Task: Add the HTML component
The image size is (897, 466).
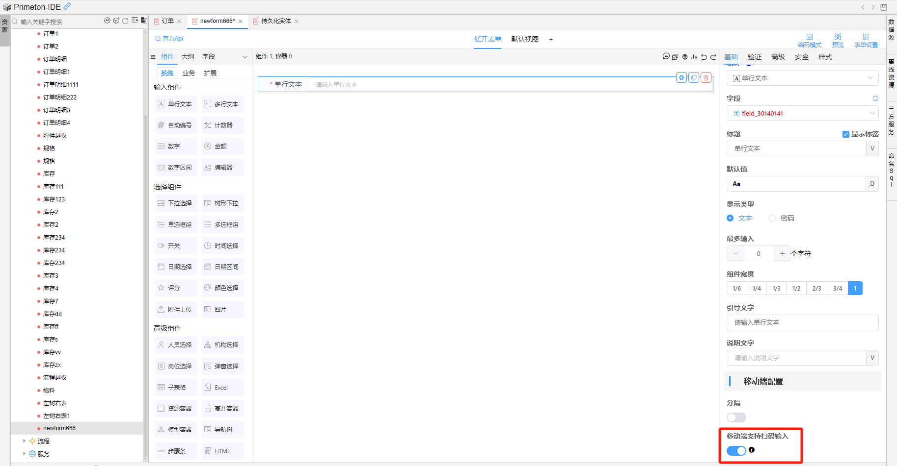Action: tap(222, 451)
